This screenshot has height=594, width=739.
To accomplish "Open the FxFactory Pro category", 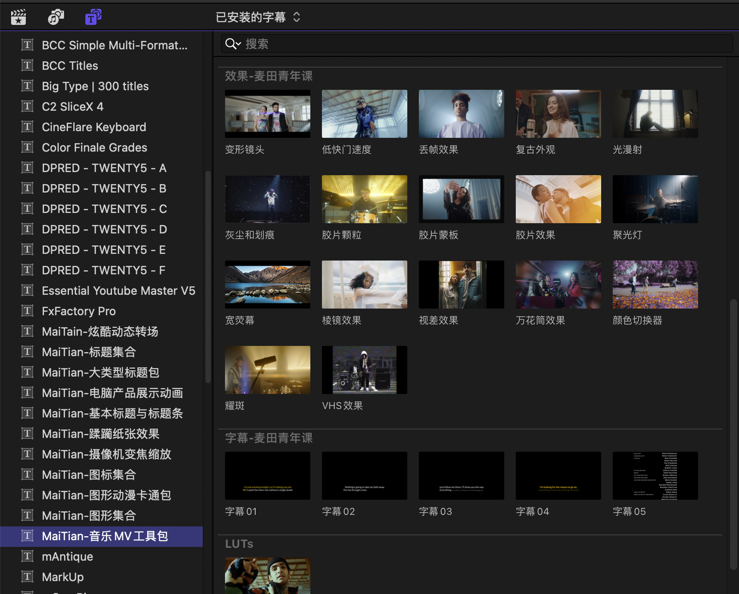I will pyautogui.click(x=101, y=311).
